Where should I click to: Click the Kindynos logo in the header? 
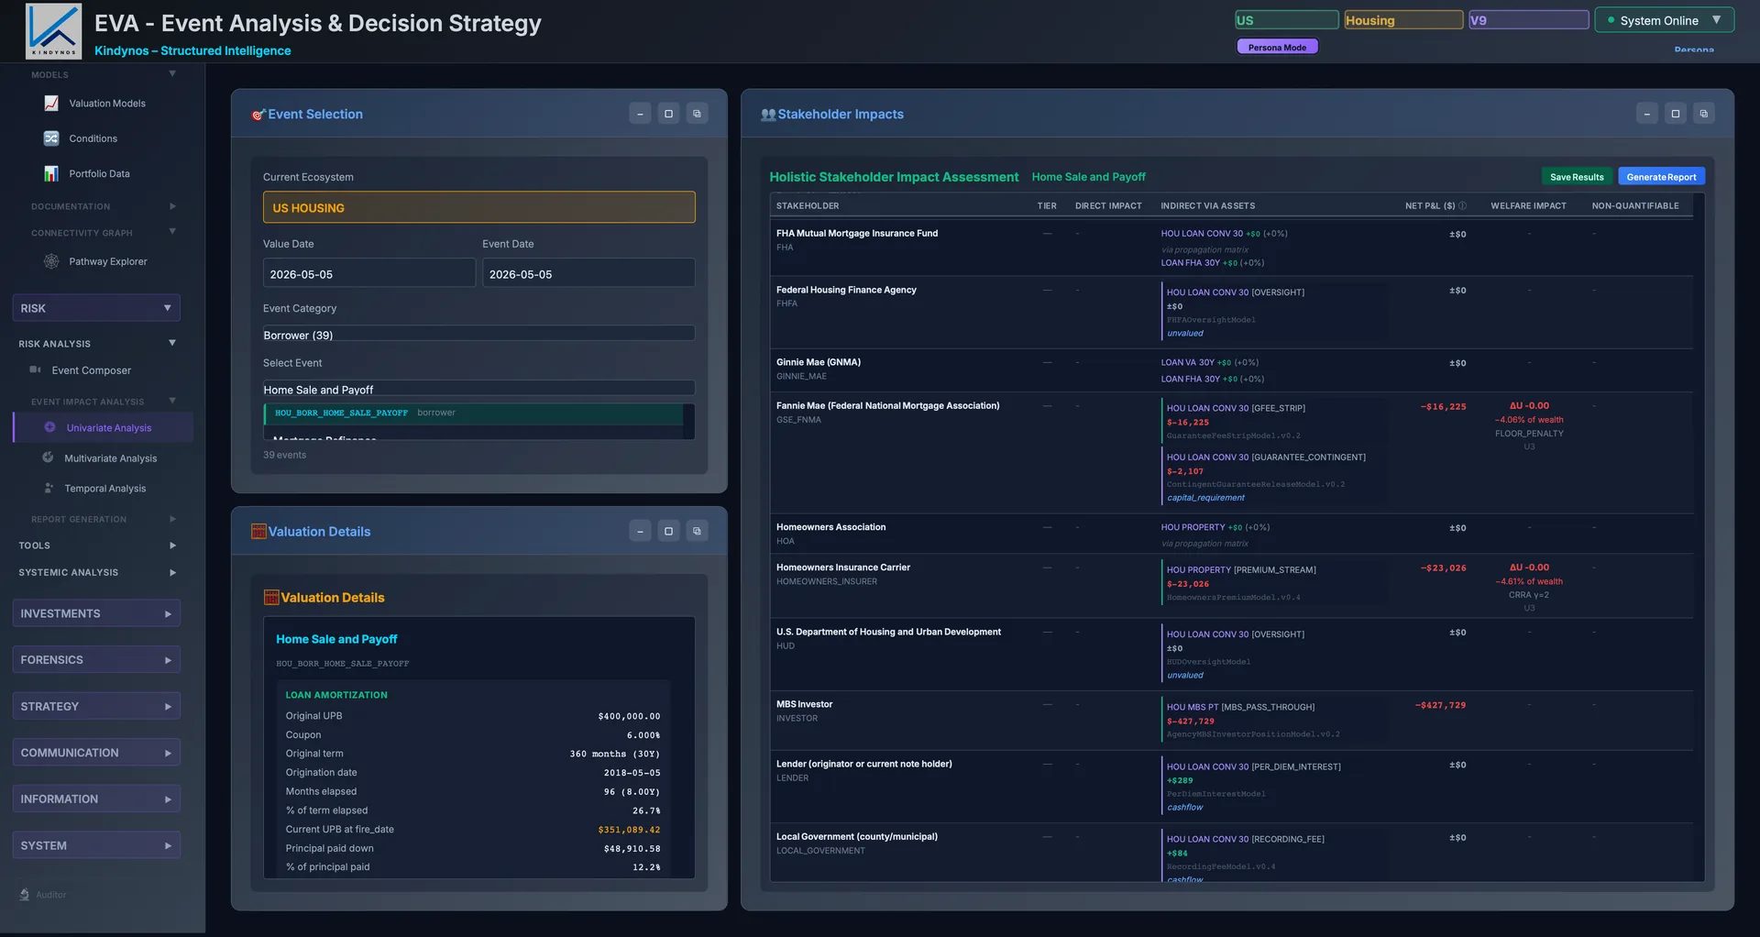point(53,31)
